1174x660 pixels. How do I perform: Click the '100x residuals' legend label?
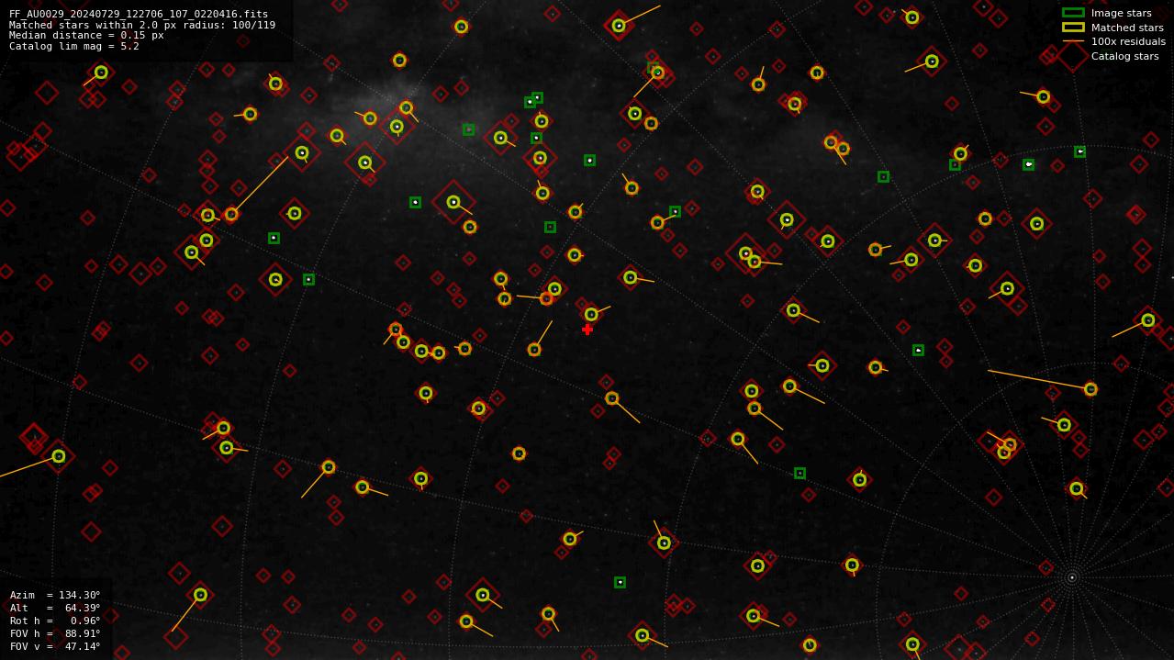1128,41
